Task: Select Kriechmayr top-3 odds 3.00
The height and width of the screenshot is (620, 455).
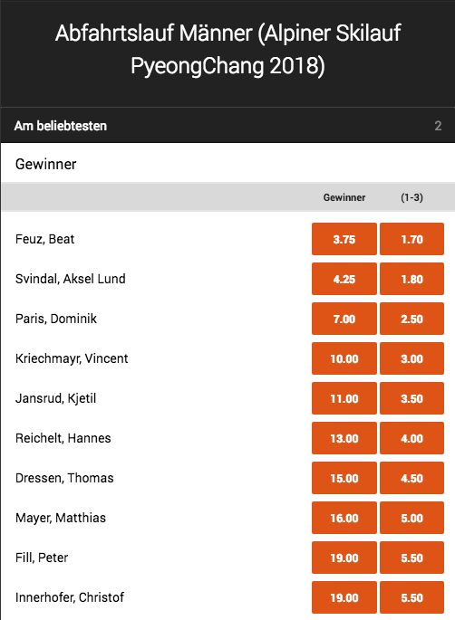Action: click(x=411, y=358)
